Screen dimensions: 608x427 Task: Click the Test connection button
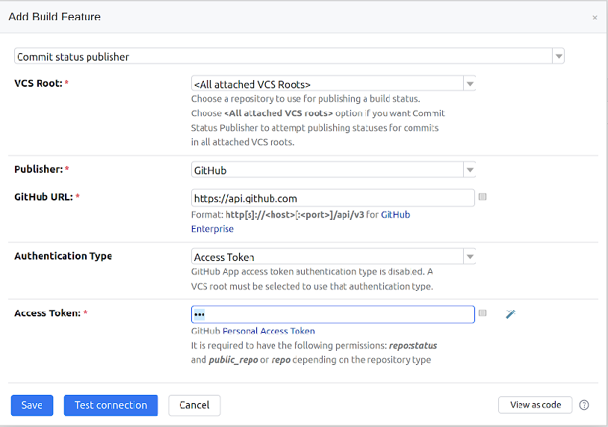click(111, 405)
